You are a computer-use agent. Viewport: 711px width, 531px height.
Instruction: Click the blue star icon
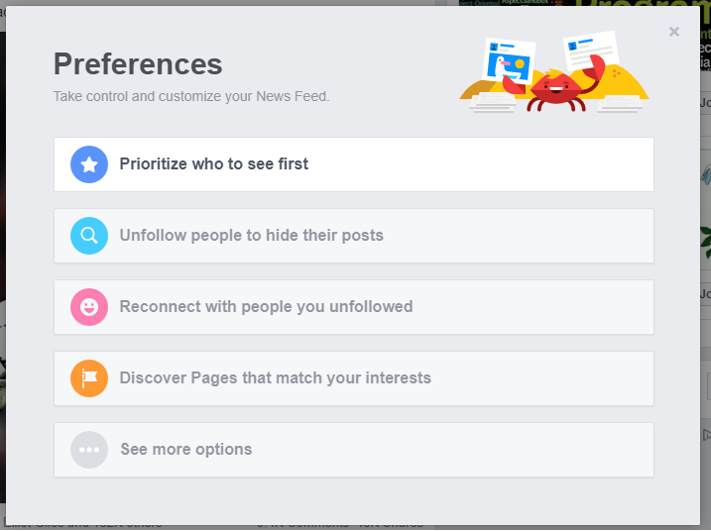click(89, 164)
